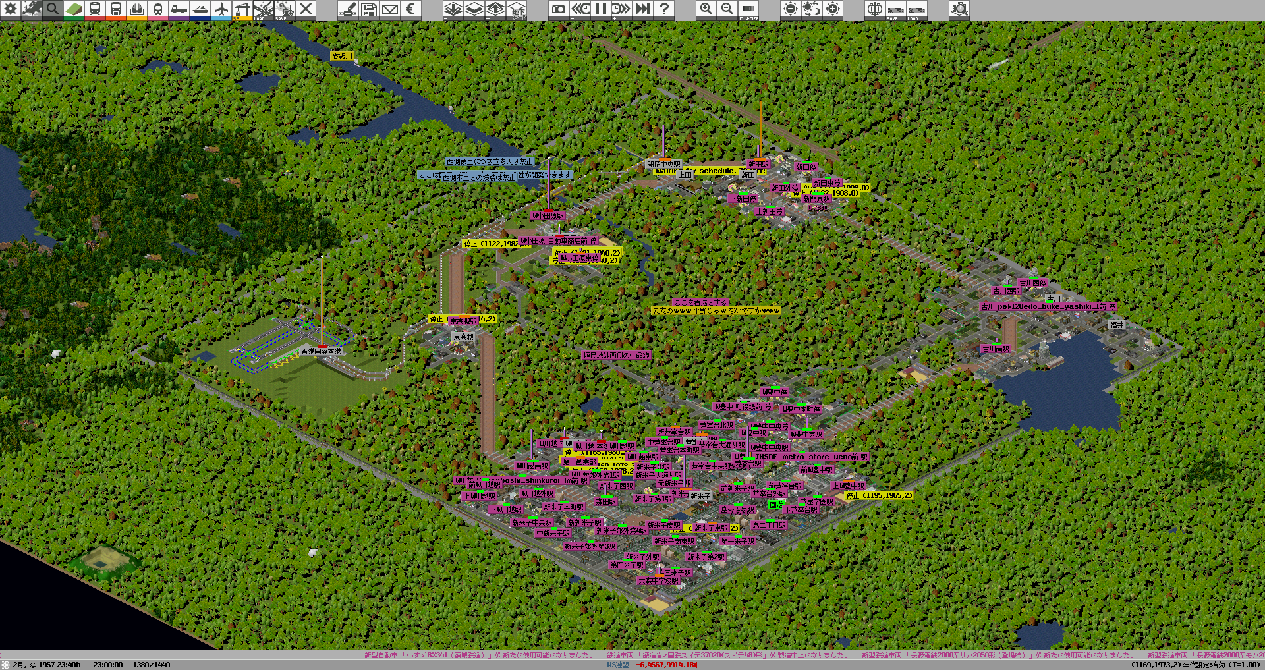The width and height of the screenshot is (1265, 670).
Task: Click the crossed-tracks LOAD icon
Action: (x=264, y=9)
